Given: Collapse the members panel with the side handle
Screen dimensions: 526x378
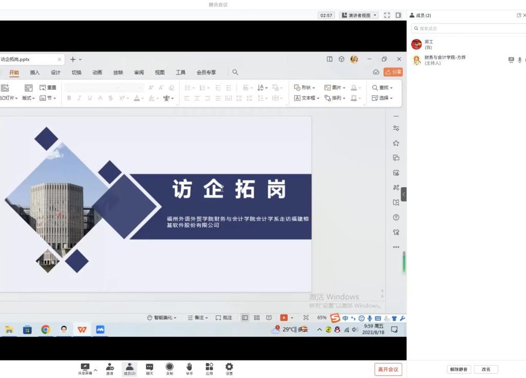Looking at the screenshot, I should click(x=404, y=194).
